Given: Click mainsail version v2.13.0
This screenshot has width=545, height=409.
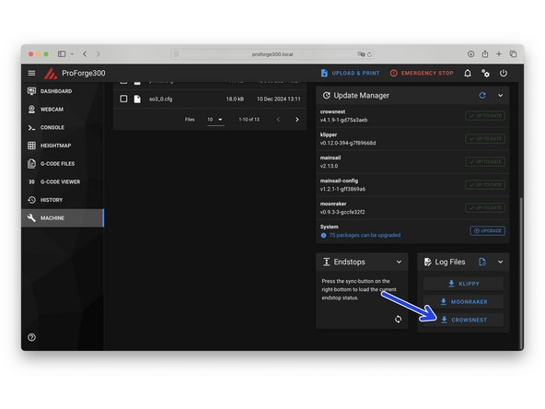Looking at the screenshot, I should pos(329,166).
